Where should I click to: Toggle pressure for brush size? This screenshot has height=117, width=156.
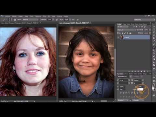(x=78, y=19)
